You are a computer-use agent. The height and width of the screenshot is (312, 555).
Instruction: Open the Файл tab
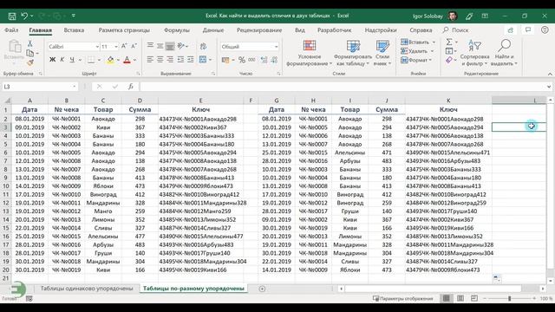point(11,30)
